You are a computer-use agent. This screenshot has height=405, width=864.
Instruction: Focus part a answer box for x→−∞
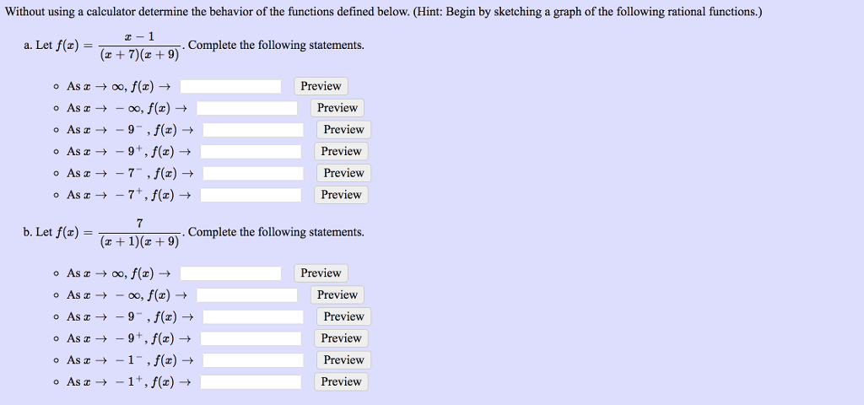[x=246, y=108]
